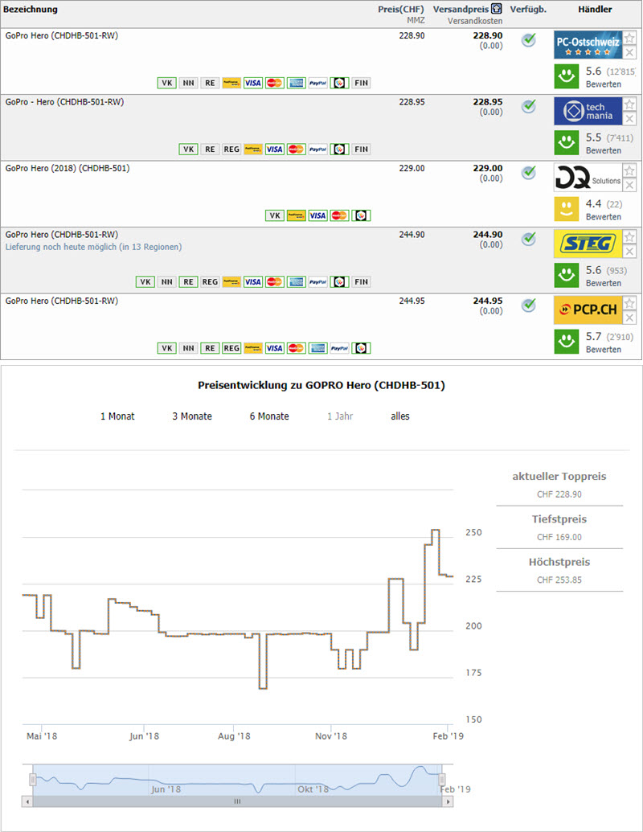
Task: Click the shipping house icon next to Versandpreis
Action: [x=498, y=10]
